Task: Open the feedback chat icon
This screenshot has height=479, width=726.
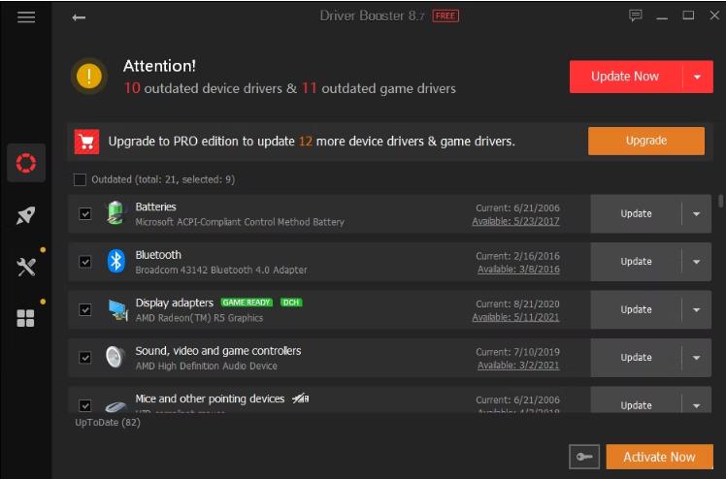Action: pyautogui.click(x=635, y=16)
